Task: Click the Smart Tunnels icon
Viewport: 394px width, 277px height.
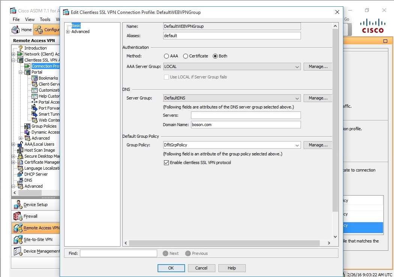Action: (35, 114)
